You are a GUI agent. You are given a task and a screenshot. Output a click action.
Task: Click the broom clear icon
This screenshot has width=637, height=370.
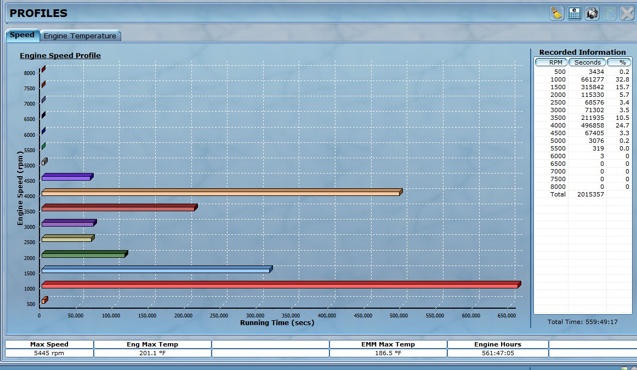click(x=556, y=13)
